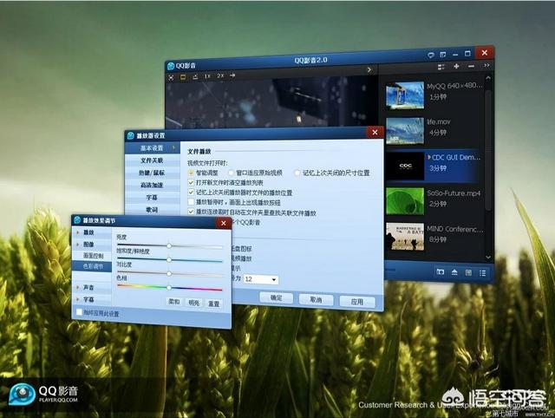Enable the always-apply-this-setting checkbox in the effects dialog
This screenshot has width=555, height=418.
click(80, 312)
